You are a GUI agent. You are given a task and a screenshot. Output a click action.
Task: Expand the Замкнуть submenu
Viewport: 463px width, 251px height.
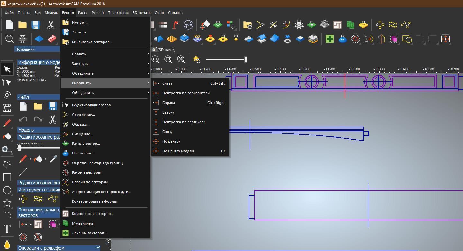pos(105,64)
